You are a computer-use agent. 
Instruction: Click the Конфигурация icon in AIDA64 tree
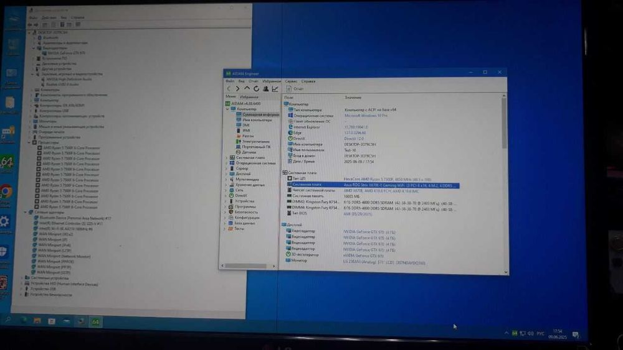pos(231,218)
